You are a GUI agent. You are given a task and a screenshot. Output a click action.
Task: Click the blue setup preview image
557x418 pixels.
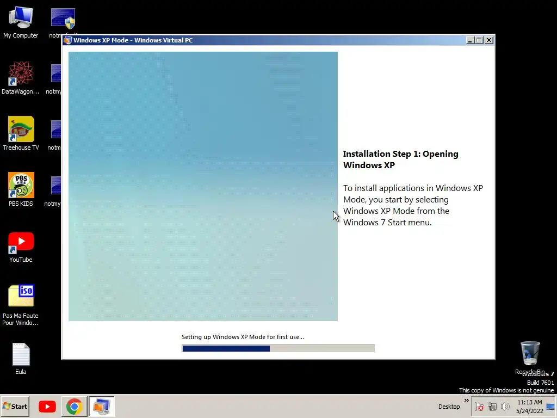(x=203, y=186)
